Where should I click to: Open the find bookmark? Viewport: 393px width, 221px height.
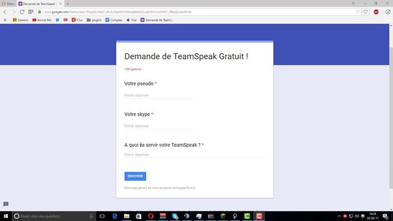coord(131,20)
